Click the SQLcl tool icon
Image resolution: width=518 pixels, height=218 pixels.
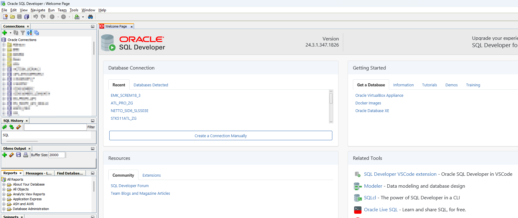point(358,198)
